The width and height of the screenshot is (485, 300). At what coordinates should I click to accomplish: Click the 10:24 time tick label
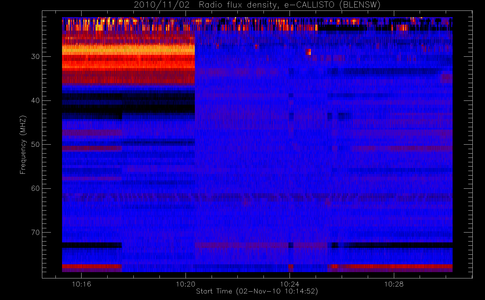290,284
